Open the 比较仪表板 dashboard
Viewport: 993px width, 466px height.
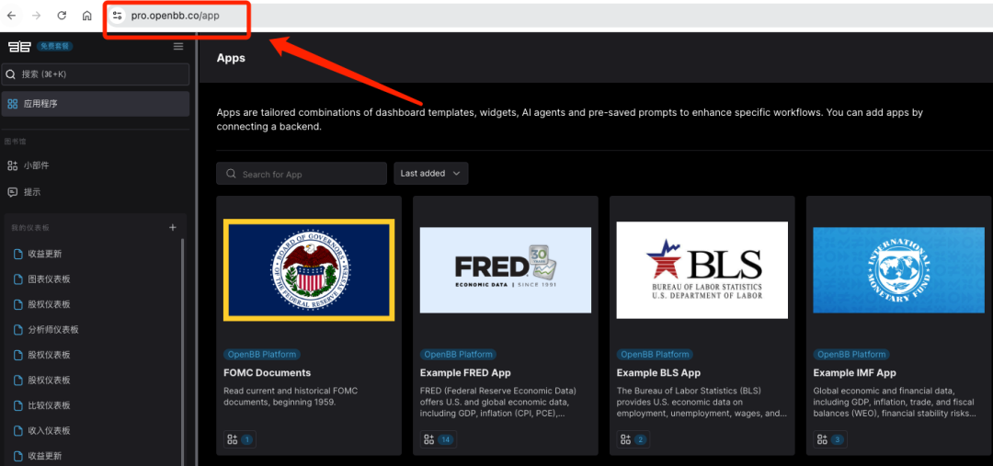[49, 405]
